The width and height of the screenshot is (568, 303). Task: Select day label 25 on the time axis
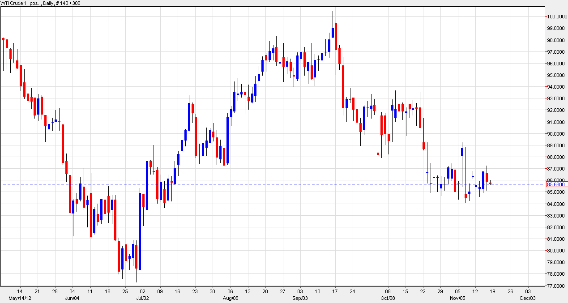click(x=125, y=290)
